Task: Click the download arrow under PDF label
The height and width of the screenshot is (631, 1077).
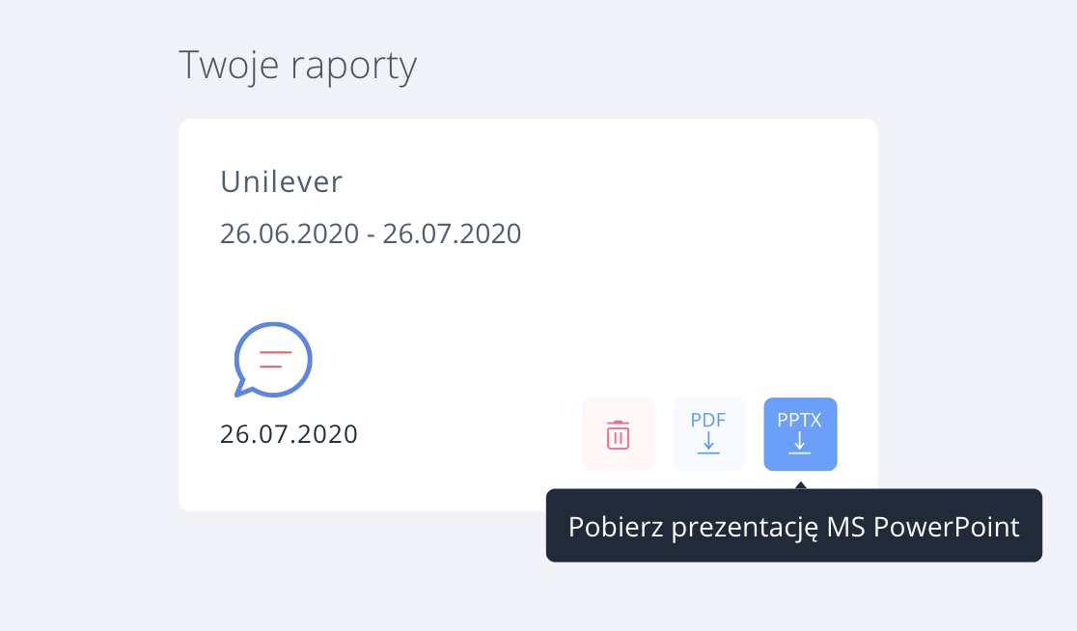Action: coord(708,444)
